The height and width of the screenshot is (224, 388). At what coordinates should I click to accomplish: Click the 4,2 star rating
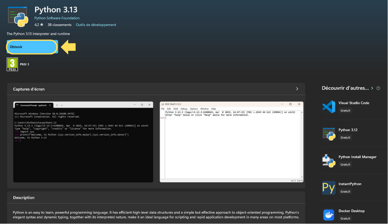[39, 25]
